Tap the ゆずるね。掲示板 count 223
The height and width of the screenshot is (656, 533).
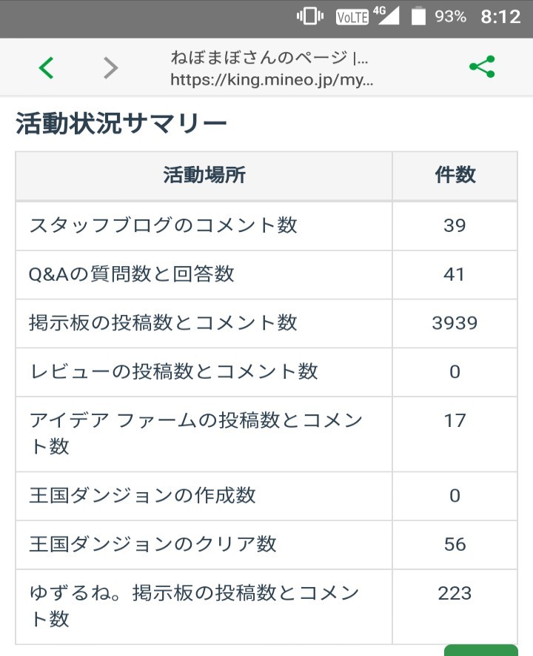click(x=455, y=593)
